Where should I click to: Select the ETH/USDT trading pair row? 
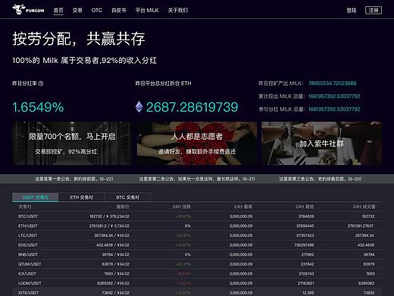[x=197, y=226]
